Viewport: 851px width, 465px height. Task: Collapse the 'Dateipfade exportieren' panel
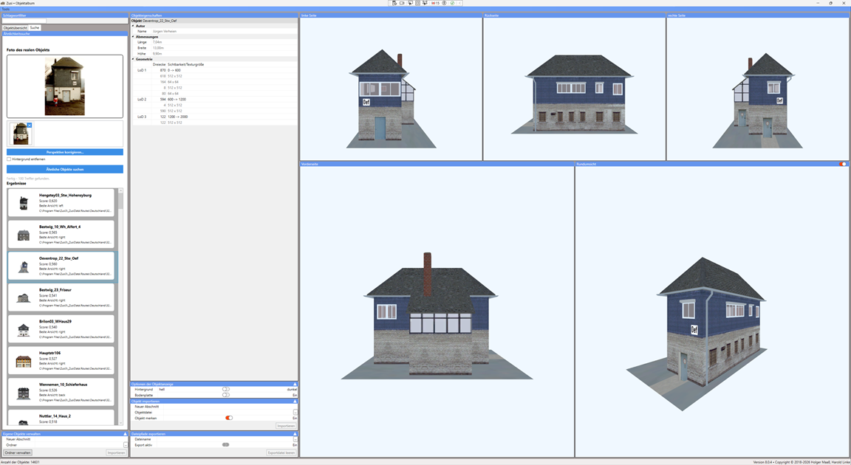point(295,434)
